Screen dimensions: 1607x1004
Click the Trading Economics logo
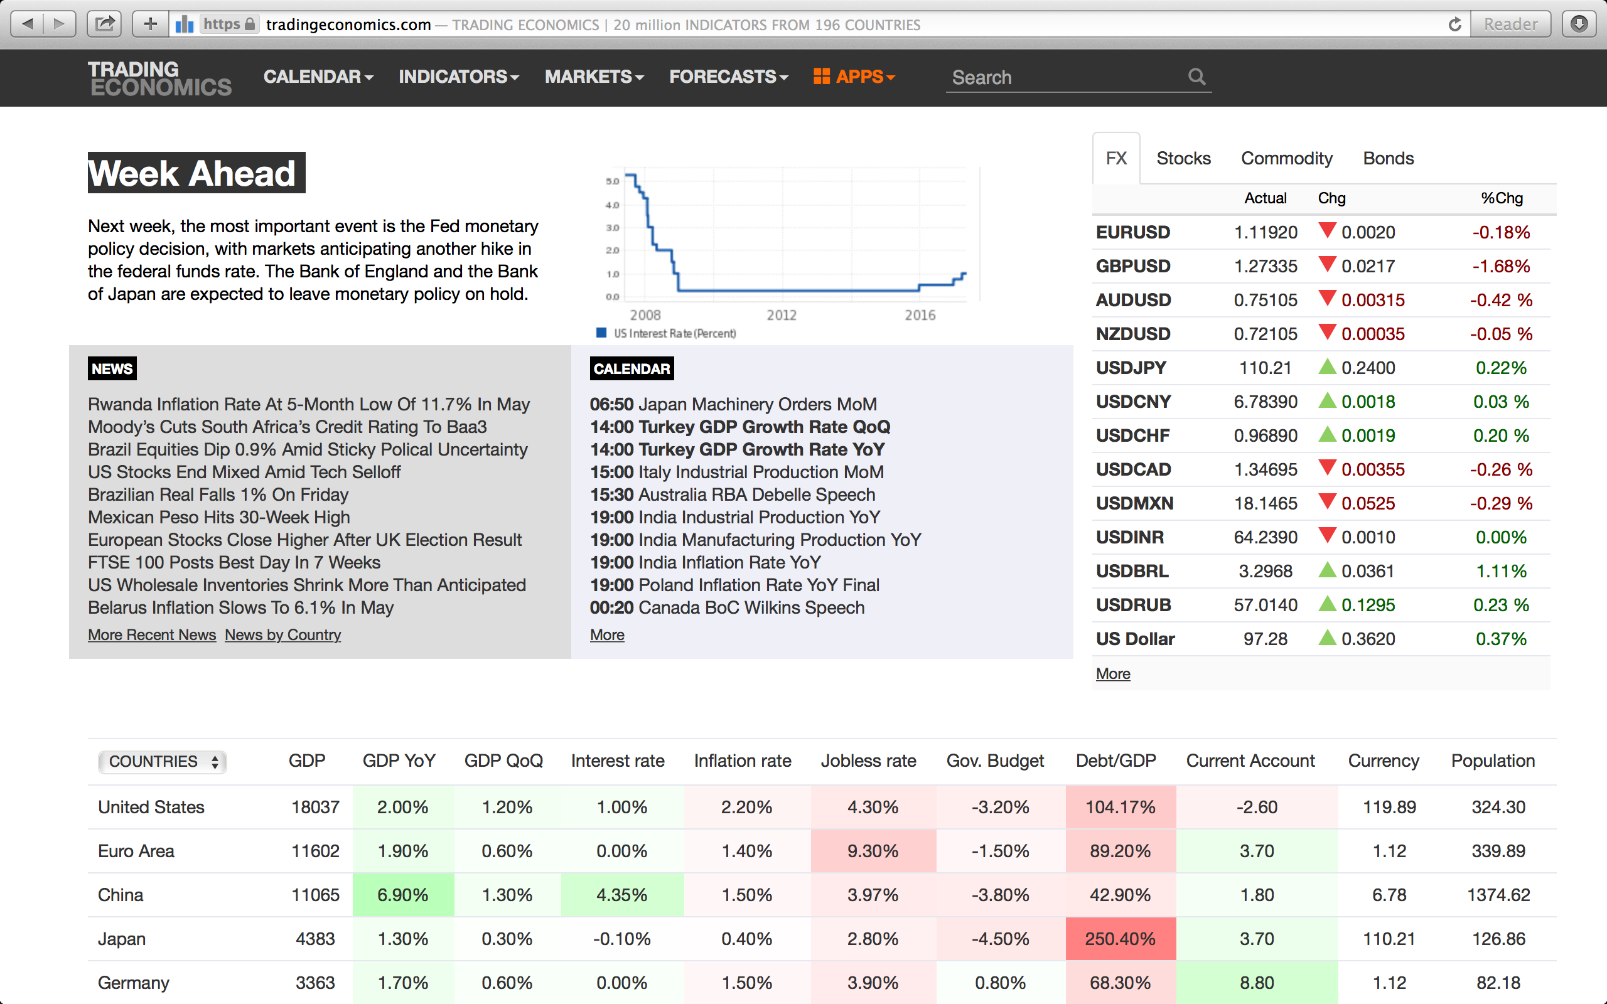[x=159, y=78]
